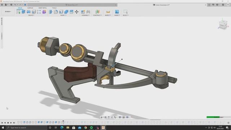Open the Comments side panel label

[x=2, y=36]
